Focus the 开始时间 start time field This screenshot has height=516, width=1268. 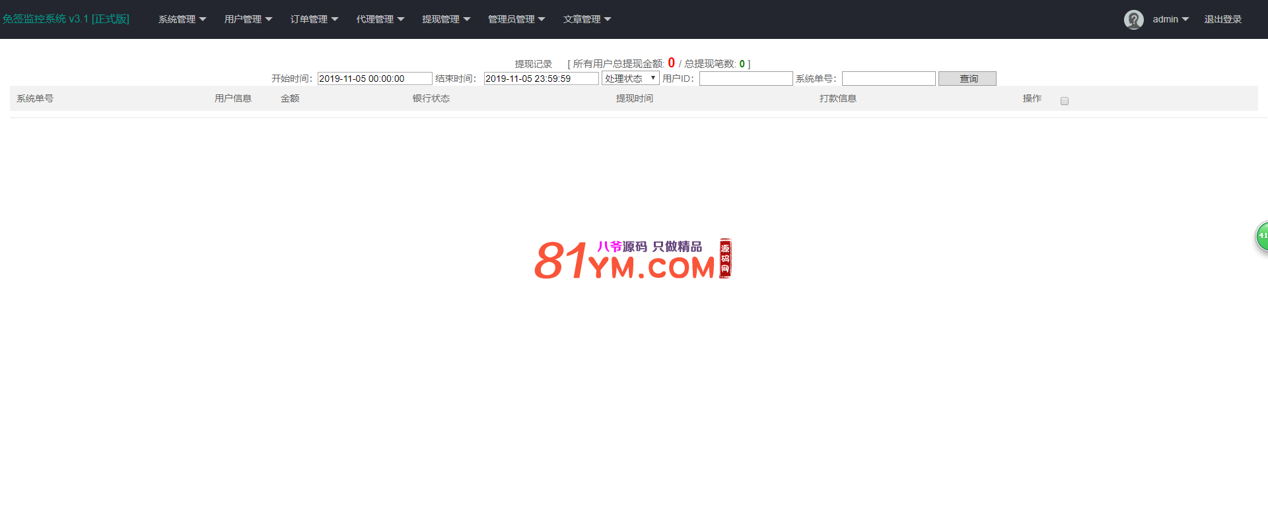[374, 79]
